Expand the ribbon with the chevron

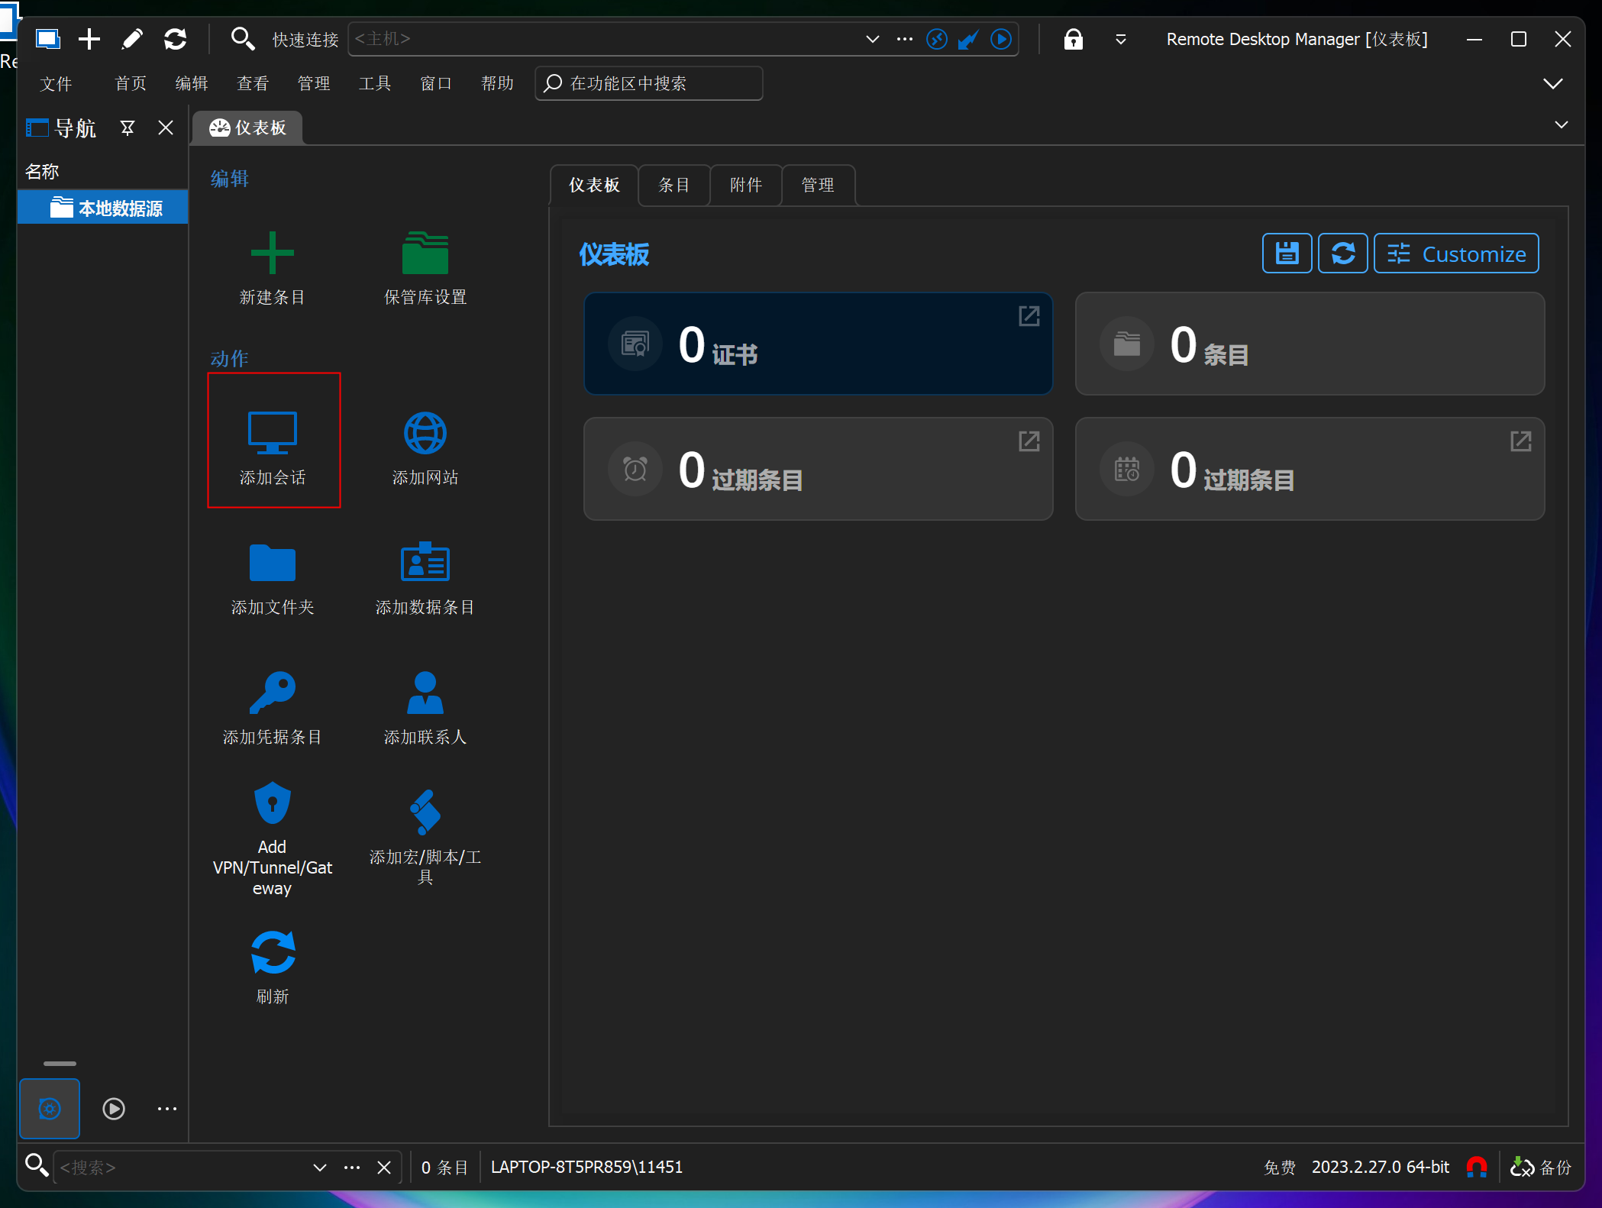(1552, 83)
